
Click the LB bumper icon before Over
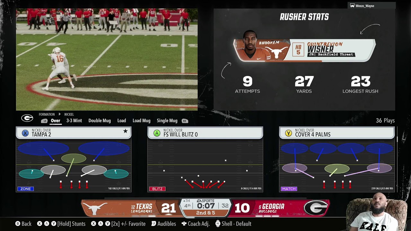click(44, 121)
